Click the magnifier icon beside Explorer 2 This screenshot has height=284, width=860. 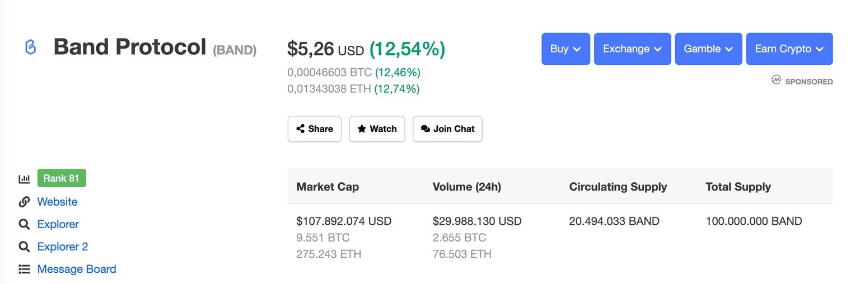(x=24, y=247)
